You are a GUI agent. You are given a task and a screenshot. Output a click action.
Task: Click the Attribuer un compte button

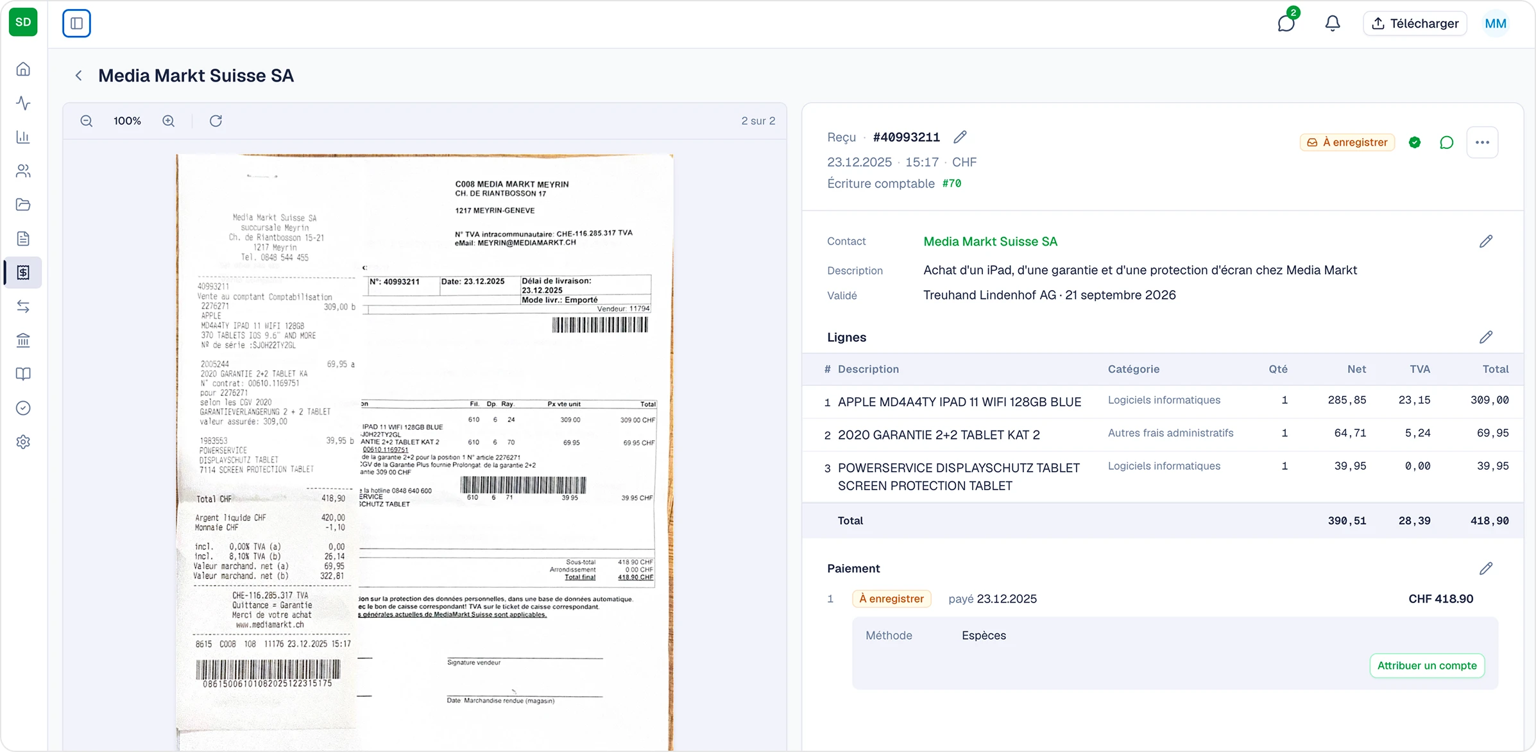1427,665
